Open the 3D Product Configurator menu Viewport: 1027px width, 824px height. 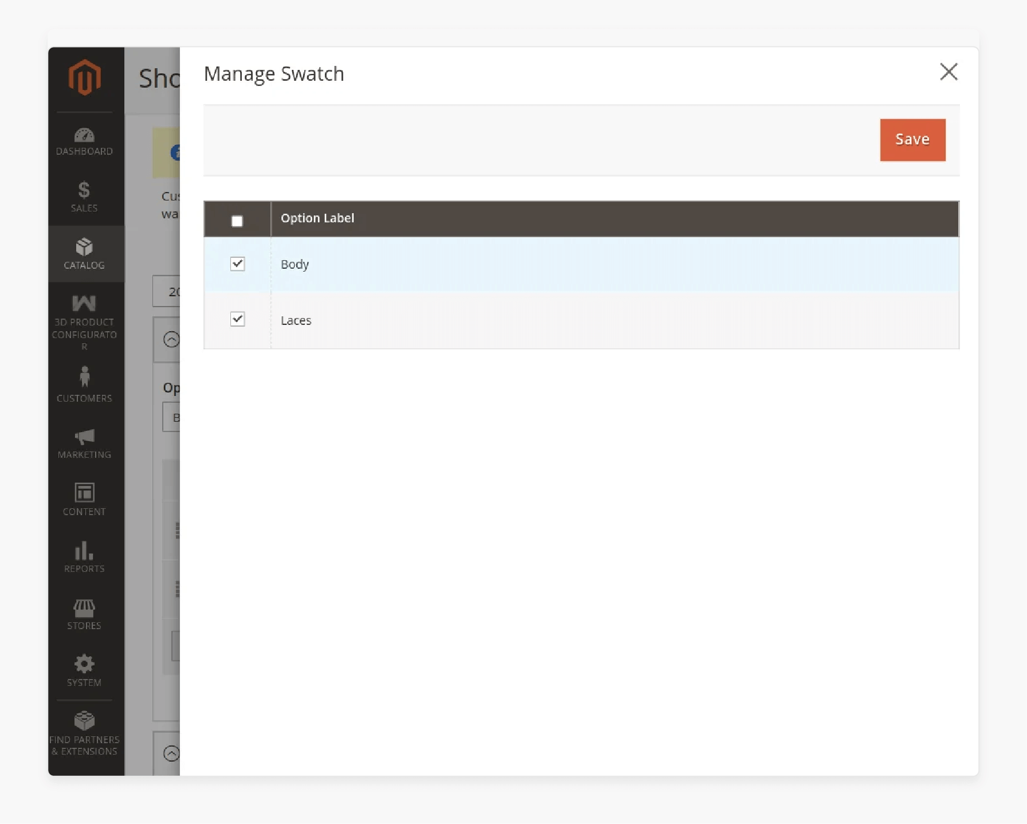pyautogui.click(x=85, y=322)
